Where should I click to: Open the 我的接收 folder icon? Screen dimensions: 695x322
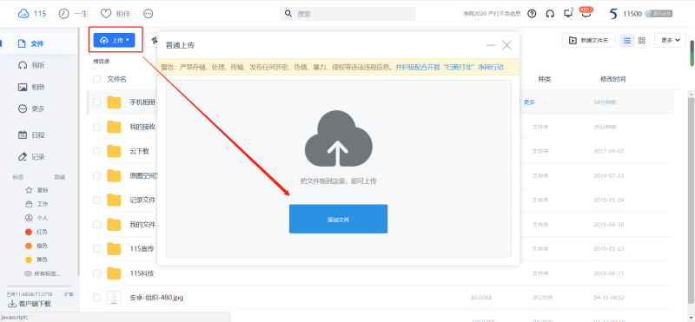coord(114,127)
